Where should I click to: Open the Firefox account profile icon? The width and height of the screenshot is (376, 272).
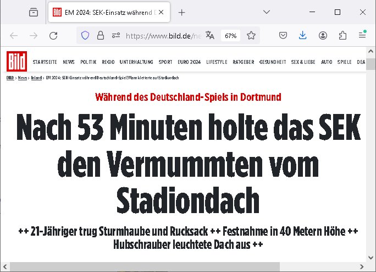pyautogui.click(x=323, y=36)
